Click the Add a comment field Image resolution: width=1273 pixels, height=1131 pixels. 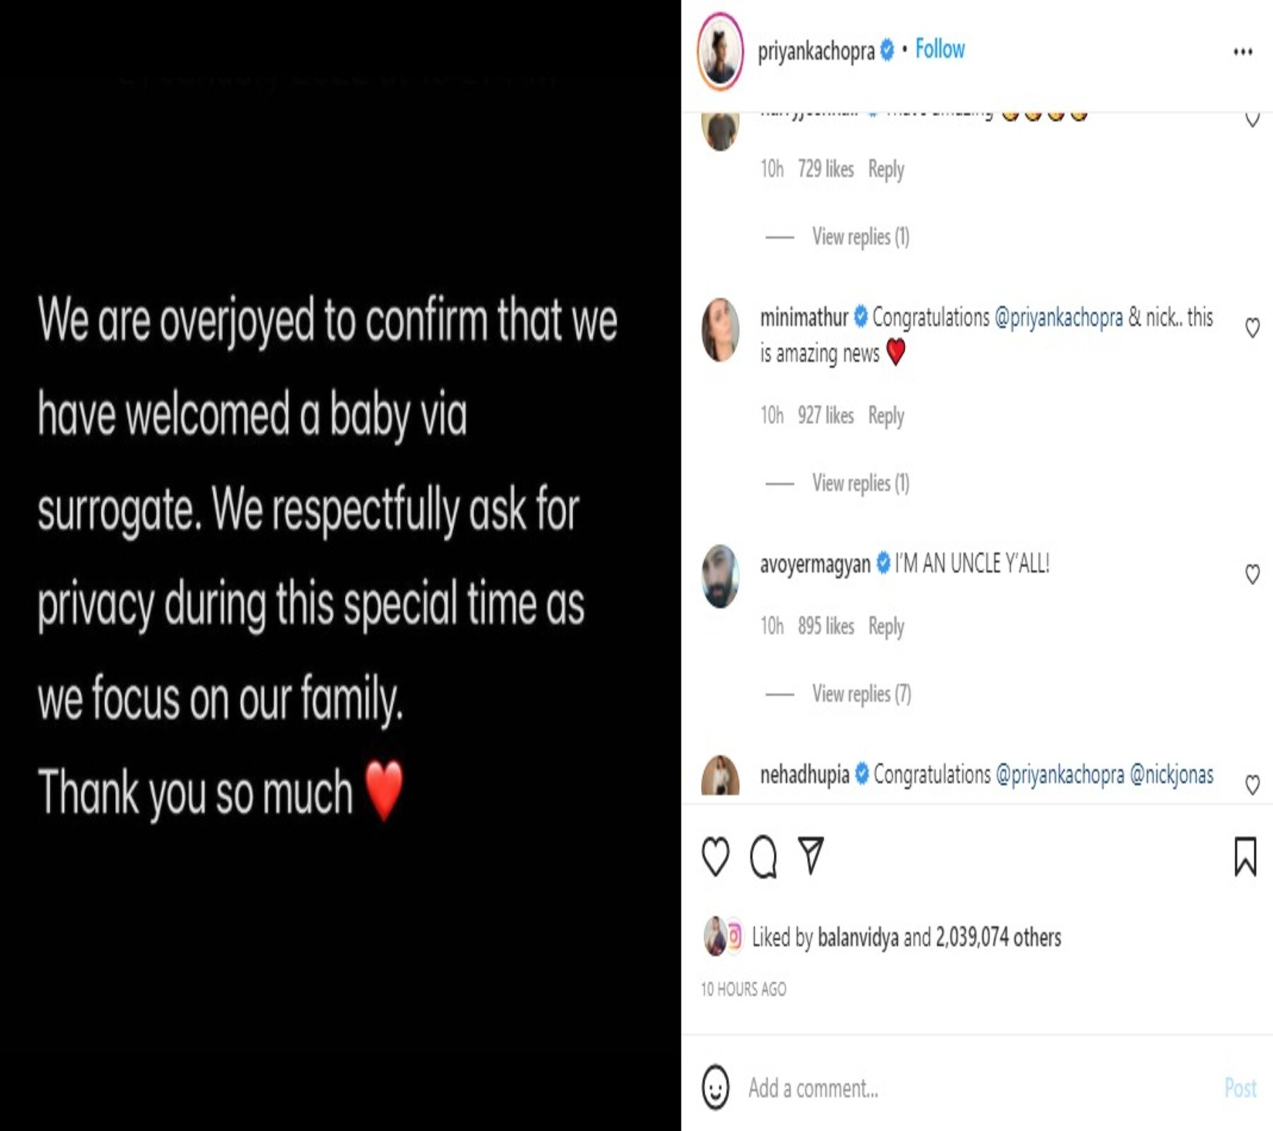[x=980, y=1088]
